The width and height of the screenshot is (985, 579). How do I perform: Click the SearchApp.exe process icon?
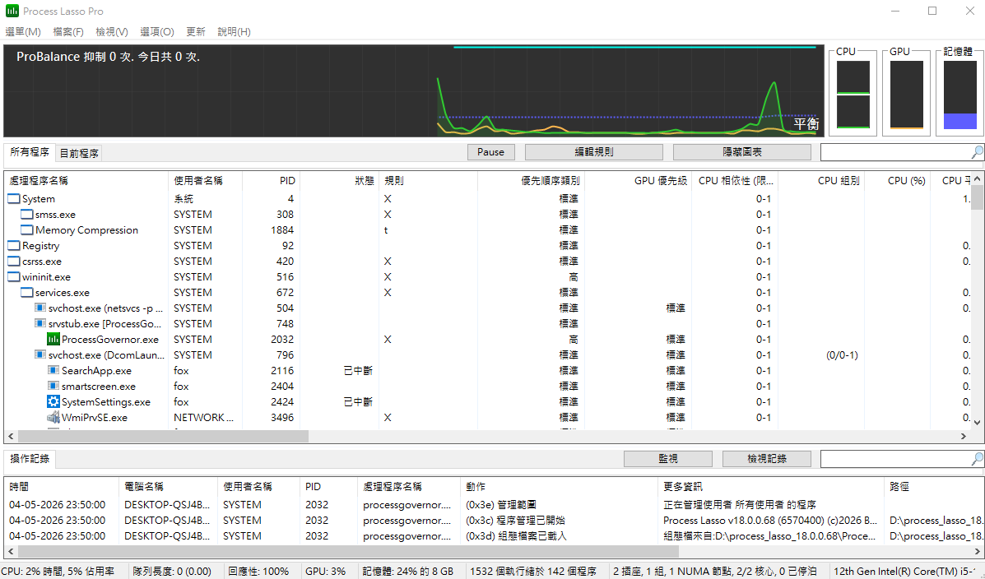coord(53,371)
